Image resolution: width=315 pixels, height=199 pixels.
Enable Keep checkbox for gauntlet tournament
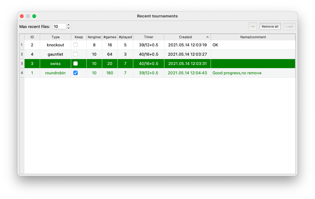click(x=75, y=54)
